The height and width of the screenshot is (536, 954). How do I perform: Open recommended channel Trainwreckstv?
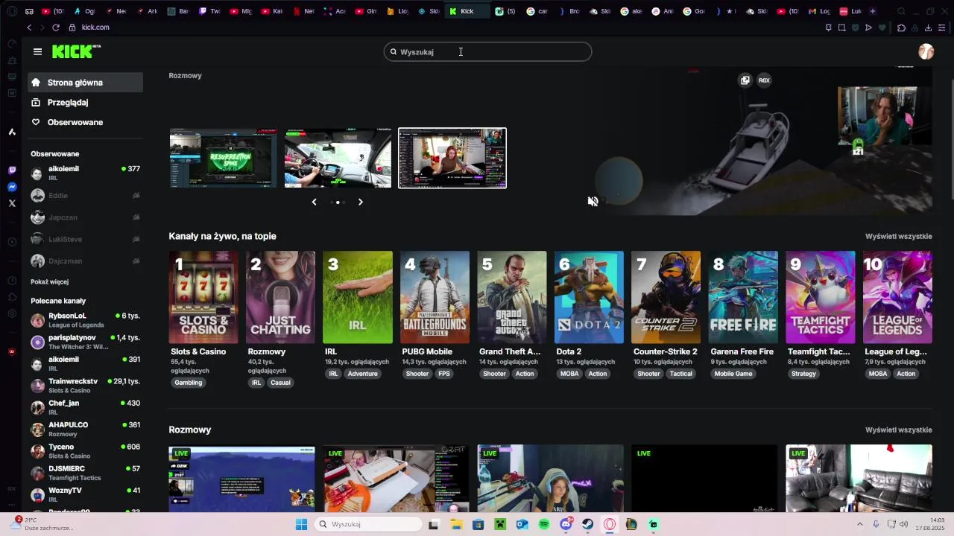[85, 385]
